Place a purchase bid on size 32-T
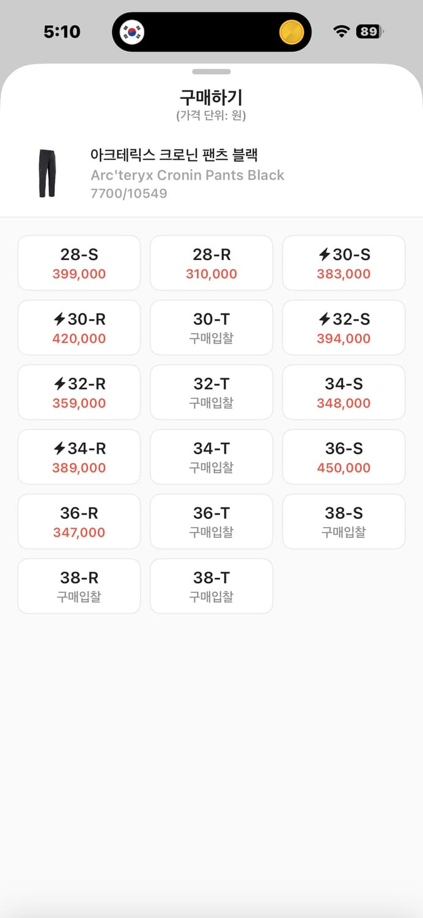423x918 pixels. tap(211, 392)
